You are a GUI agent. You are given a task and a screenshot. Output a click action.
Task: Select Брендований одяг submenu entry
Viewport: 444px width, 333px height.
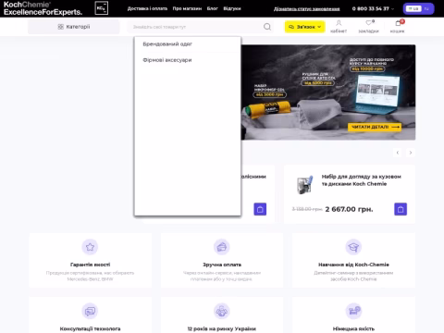click(167, 44)
